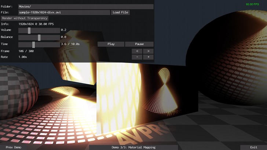Click the Info text 1920x1024 @ 30.00 FPS
267x150 pixels.
pyautogui.click(x=36, y=24)
